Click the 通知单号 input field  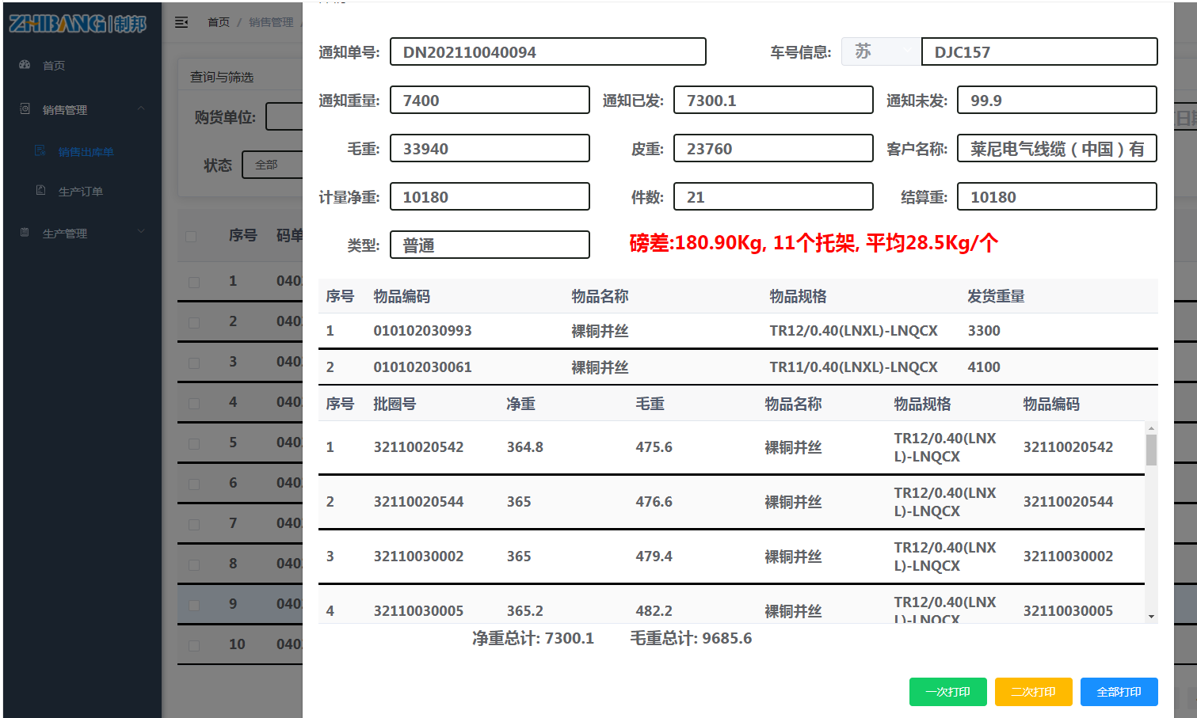(x=547, y=52)
